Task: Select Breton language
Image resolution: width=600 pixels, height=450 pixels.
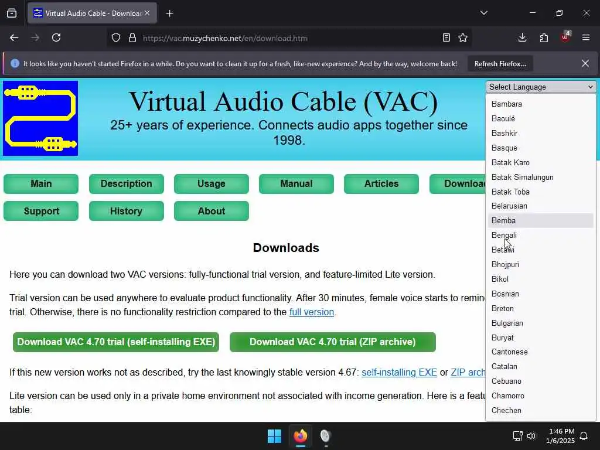Action: click(x=541, y=308)
